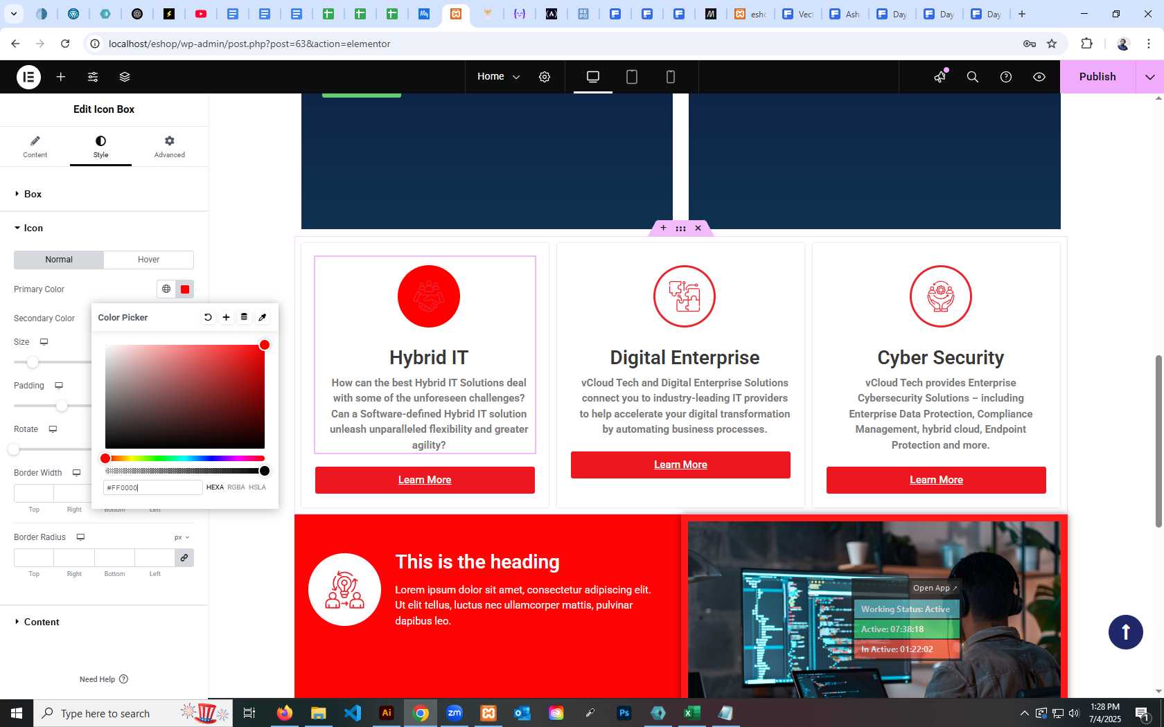Click the Need Help link
1164x727 pixels.
pos(104,679)
